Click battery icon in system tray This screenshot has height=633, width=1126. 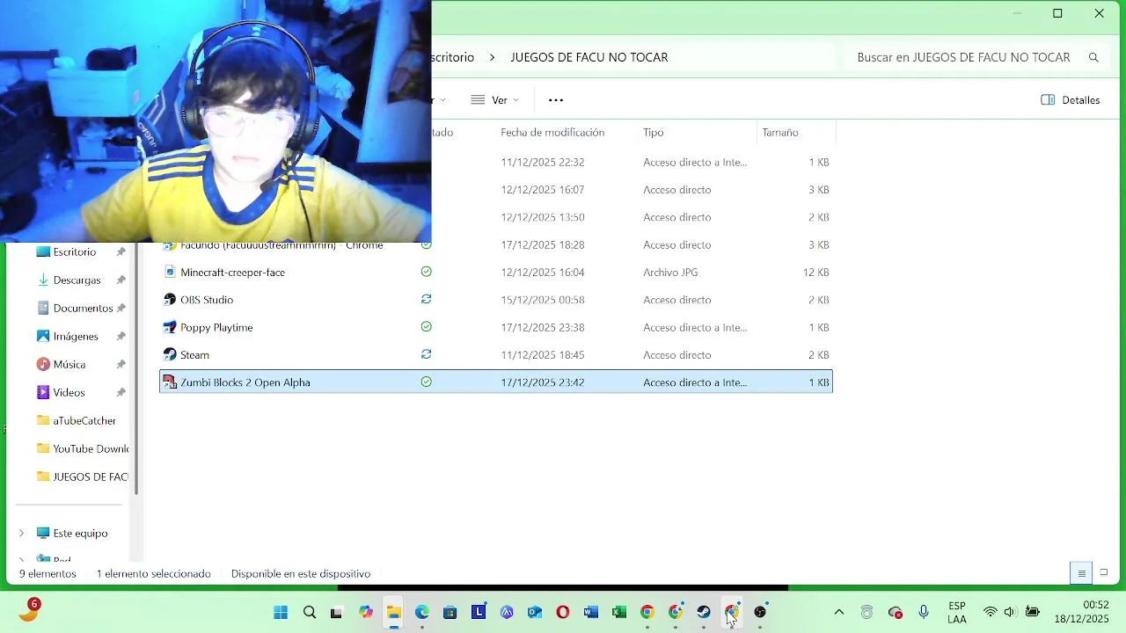click(x=1033, y=612)
